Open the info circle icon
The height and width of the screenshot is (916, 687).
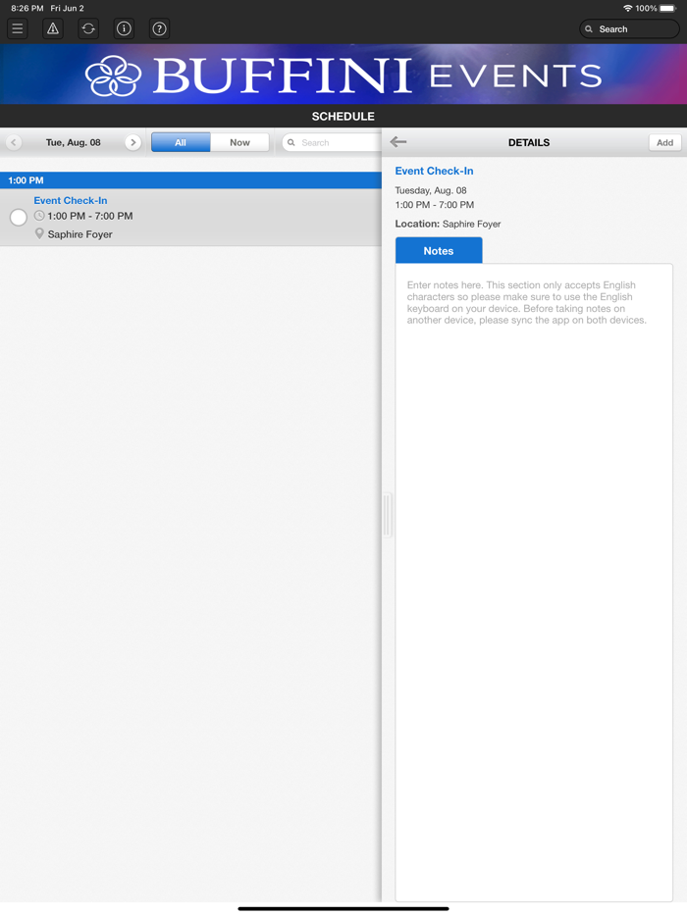click(x=124, y=28)
